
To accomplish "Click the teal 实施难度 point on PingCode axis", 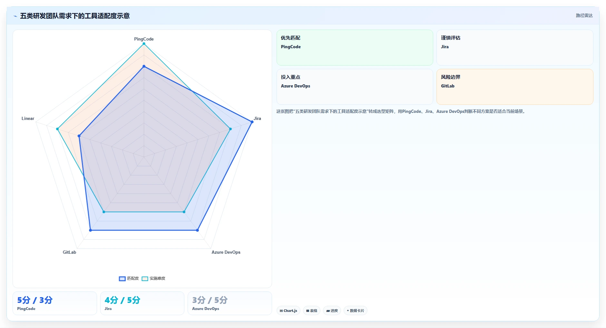I will point(144,44).
